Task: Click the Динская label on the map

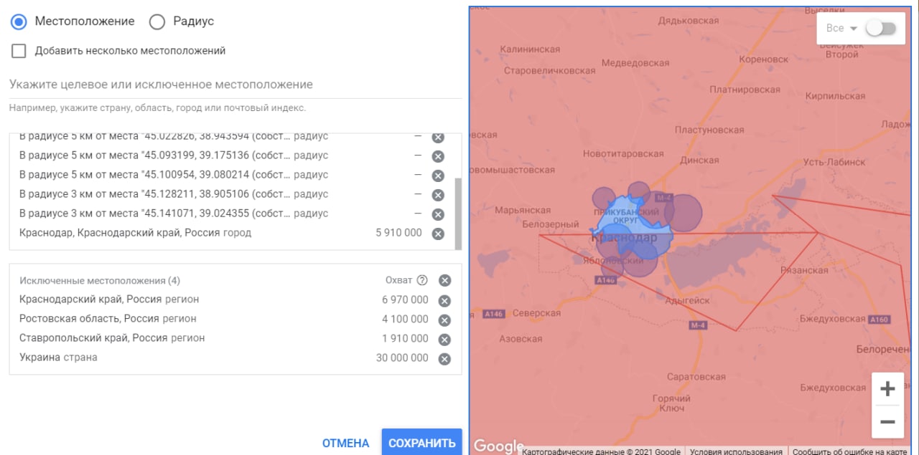Action: tap(699, 161)
